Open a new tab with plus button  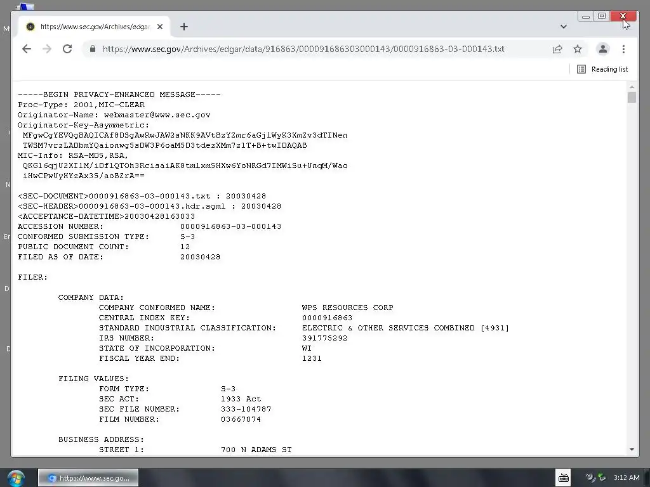(184, 27)
